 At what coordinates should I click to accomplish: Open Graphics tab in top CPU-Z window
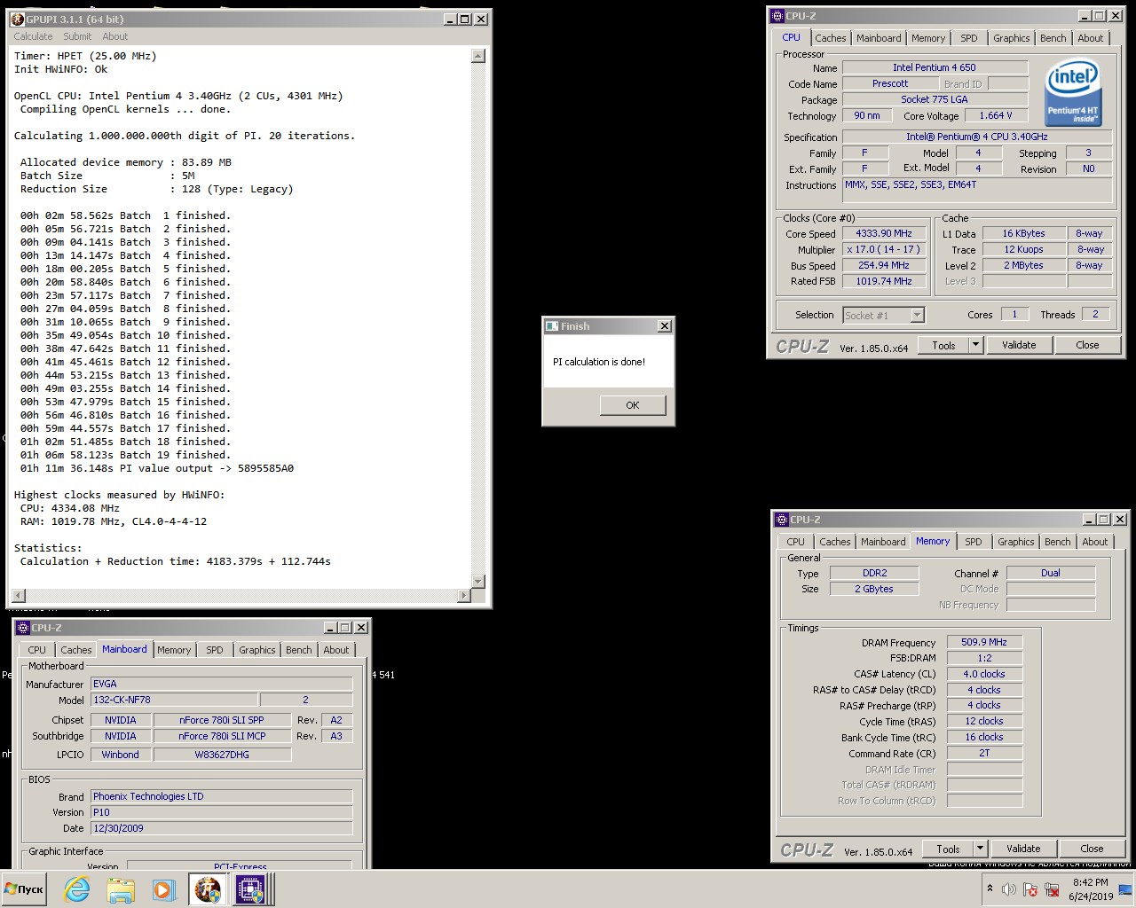[1012, 38]
